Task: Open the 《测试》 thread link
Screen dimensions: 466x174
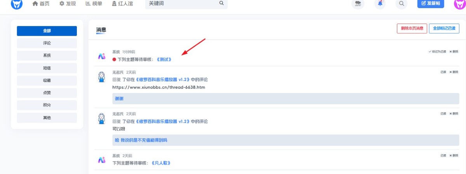Action: pyautogui.click(x=164, y=60)
